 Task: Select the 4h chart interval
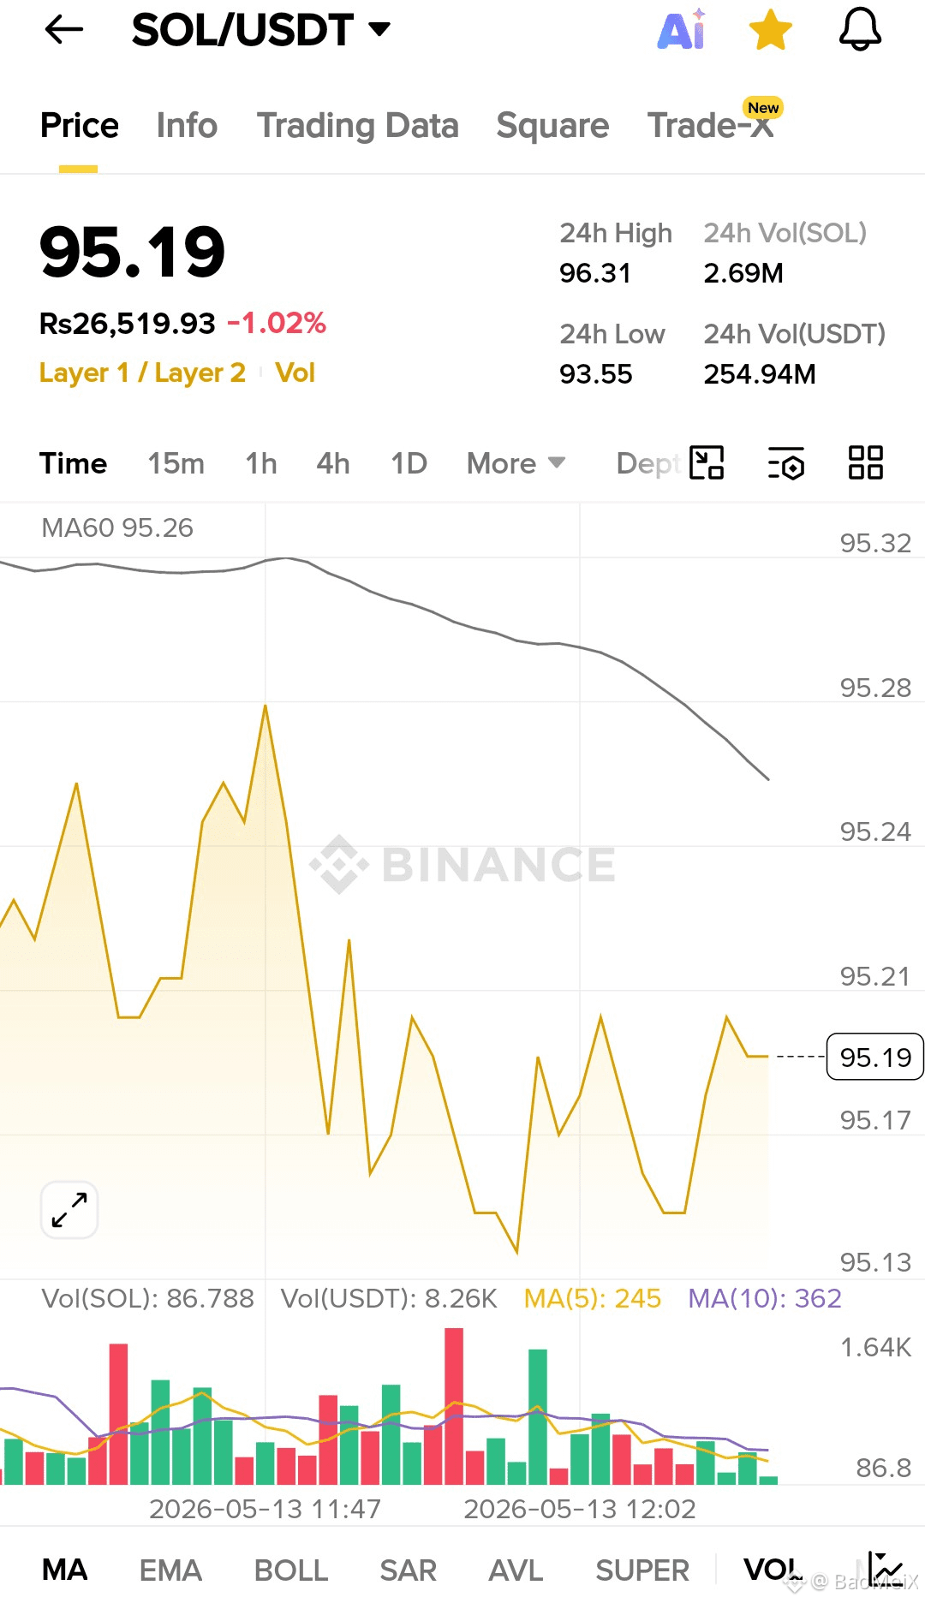point(333,463)
